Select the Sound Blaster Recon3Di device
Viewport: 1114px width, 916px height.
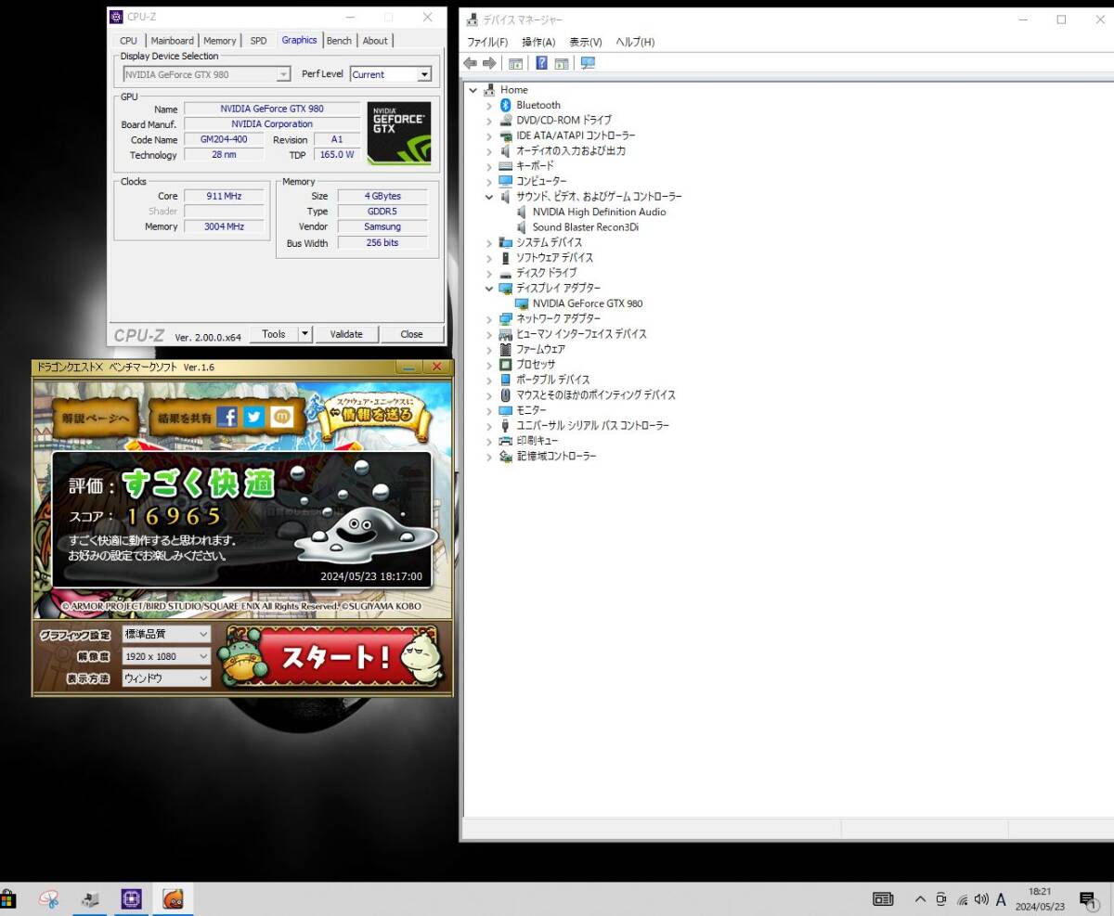point(586,227)
